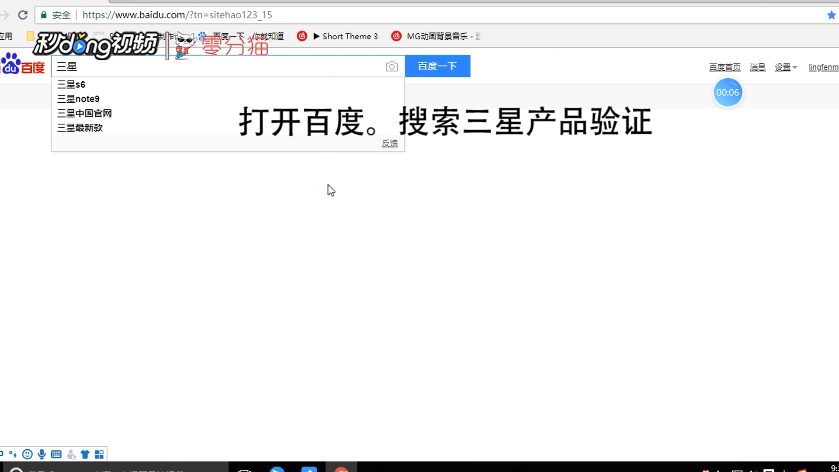Click the Windows task view icon
Screen dimensions: 839x472
245,470
